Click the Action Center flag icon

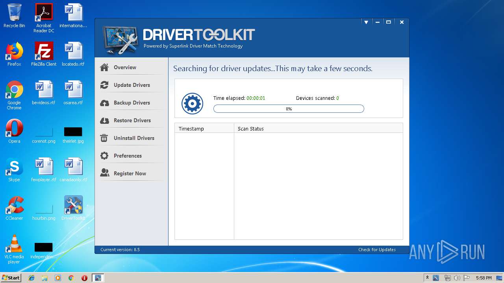coord(467,278)
